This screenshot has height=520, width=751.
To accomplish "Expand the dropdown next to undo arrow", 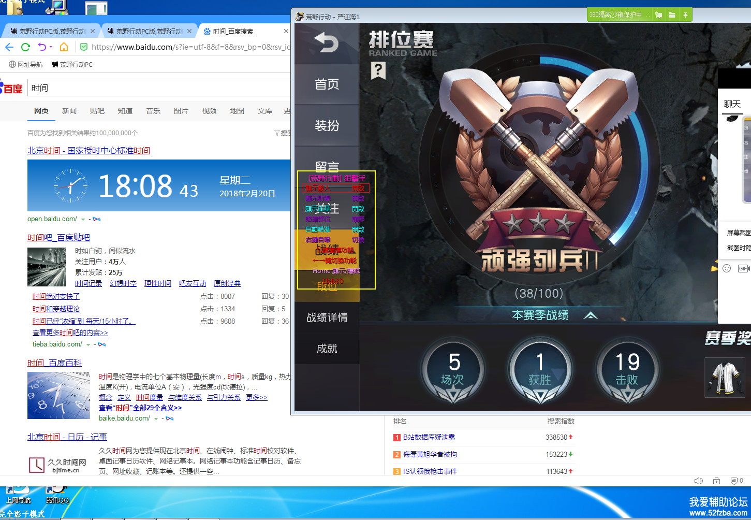I will (x=51, y=47).
